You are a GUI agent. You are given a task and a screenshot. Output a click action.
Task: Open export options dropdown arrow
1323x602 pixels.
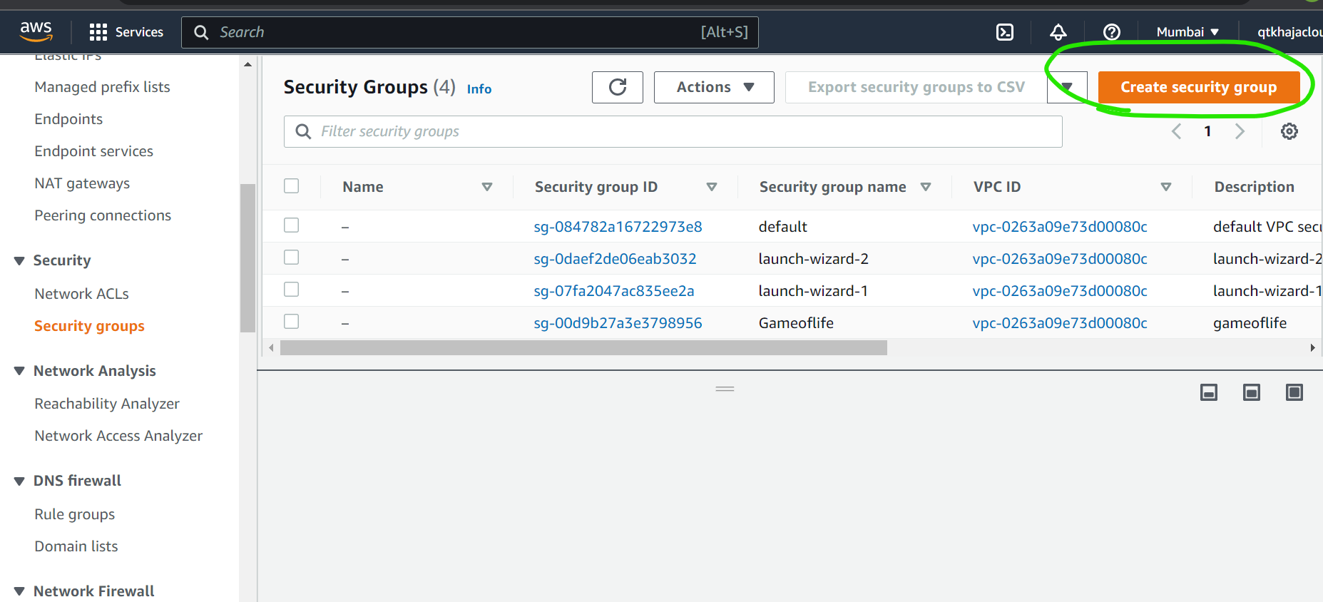[1067, 87]
